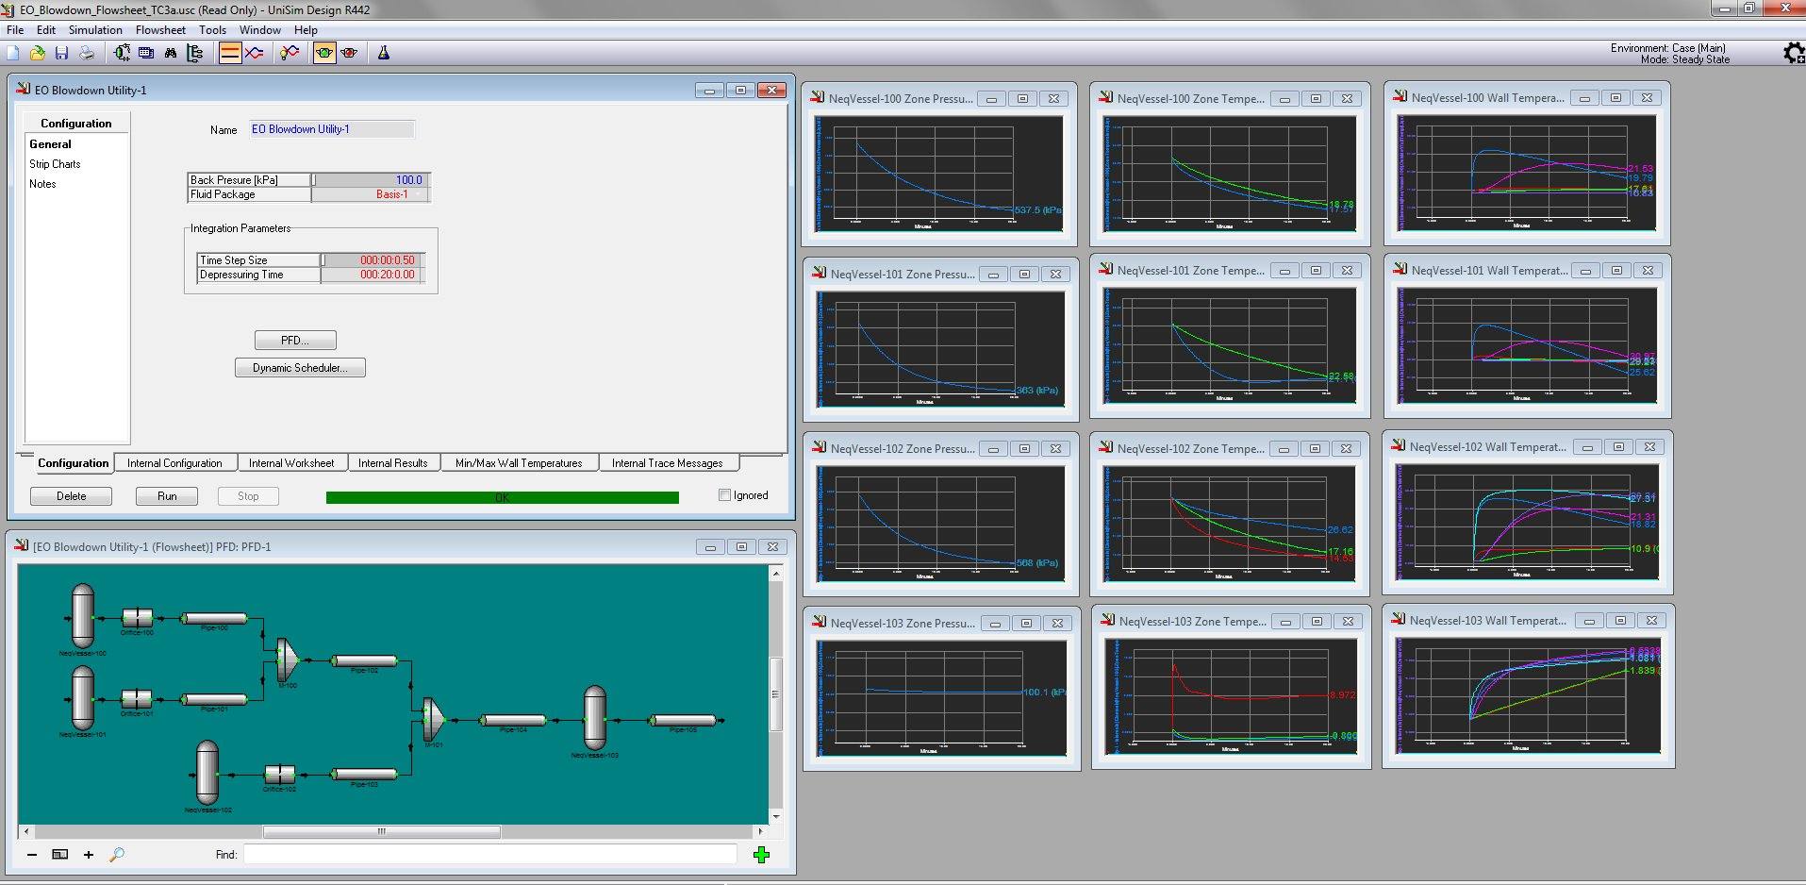Switch to Min/Max Wall Temperatures tab

(x=519, y=463)
